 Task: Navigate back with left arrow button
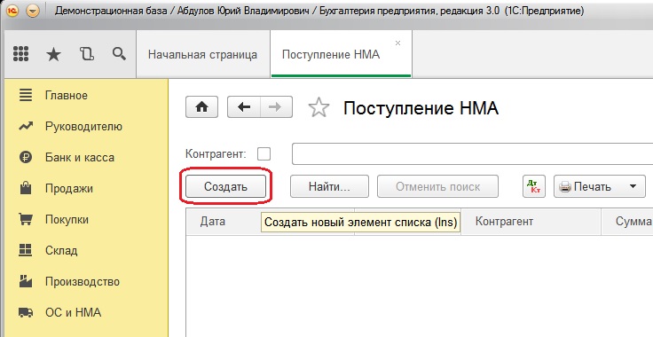[244, 107]
